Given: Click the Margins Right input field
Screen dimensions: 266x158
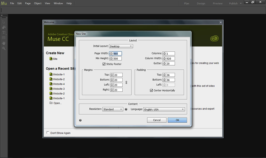Looking at the screenshot, I should pyautogui.click(x=118, y=90).
